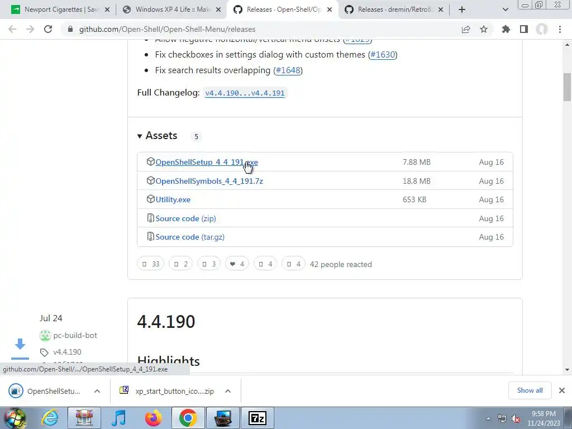
Task: Click the heart reaction button
Action: [x=237, y=264]
